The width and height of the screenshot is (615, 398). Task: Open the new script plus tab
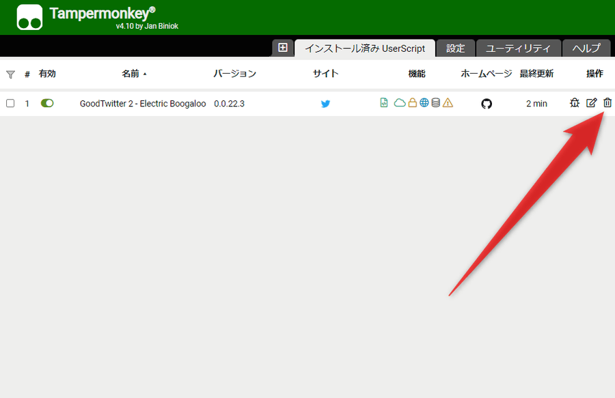point(283,48)
